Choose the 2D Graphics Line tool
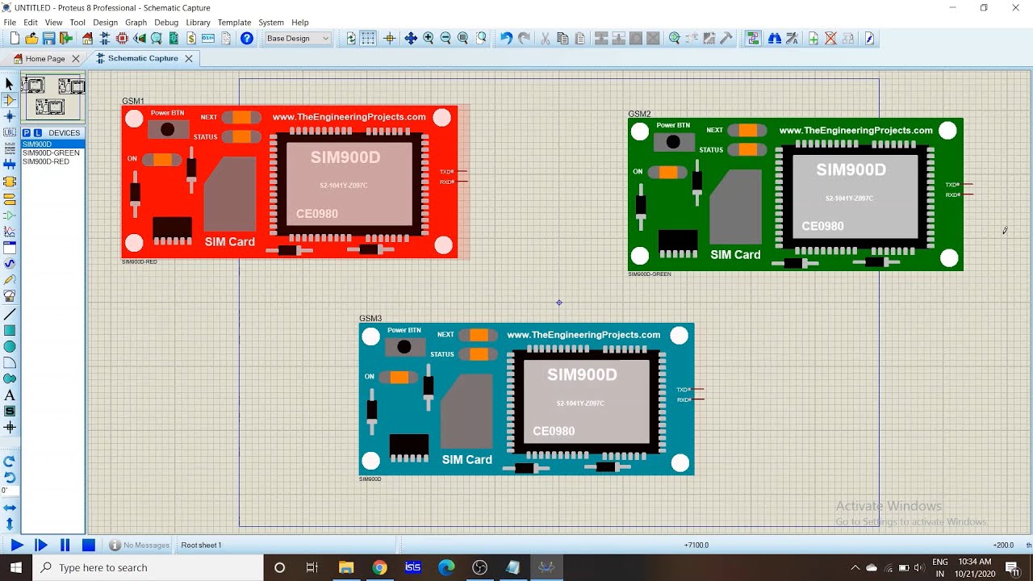Image resolution: width=1033 pixels, height=581 pixels. point(10,314)
